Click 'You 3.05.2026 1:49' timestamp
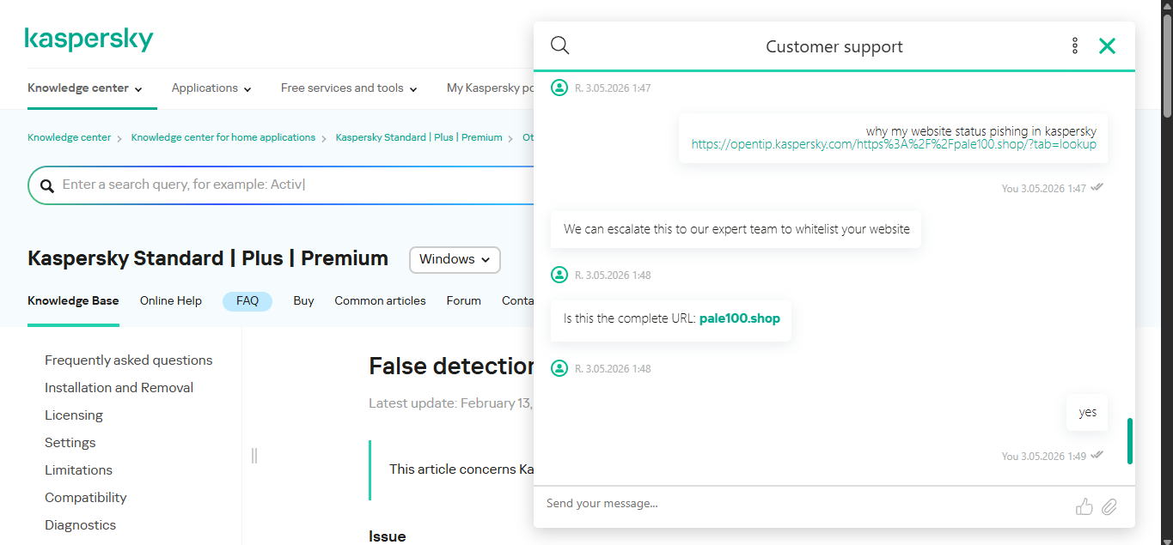This screenshot has width=1173, height=545. 1044,457
